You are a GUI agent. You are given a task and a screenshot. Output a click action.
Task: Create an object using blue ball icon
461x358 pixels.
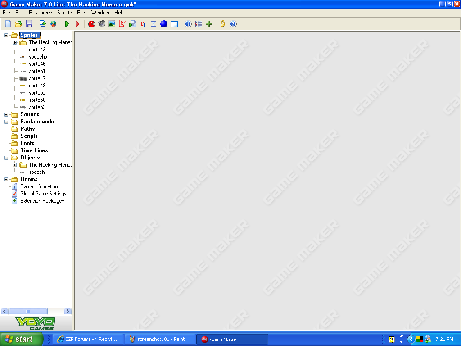[164, 24]
